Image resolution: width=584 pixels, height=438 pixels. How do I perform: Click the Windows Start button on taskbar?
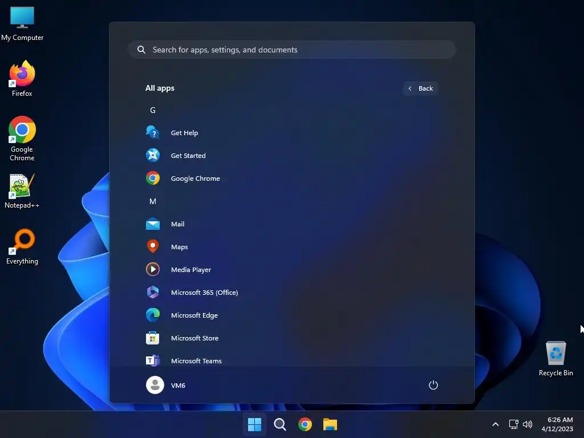[x=255, y=424]
